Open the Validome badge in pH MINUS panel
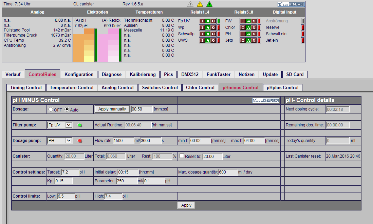This screenshot has height=224, width=373. 266,101
